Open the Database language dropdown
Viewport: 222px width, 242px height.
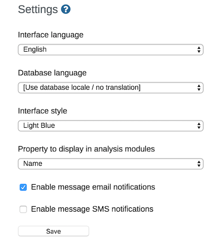111,88
